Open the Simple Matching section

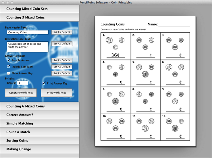point(40,123)
